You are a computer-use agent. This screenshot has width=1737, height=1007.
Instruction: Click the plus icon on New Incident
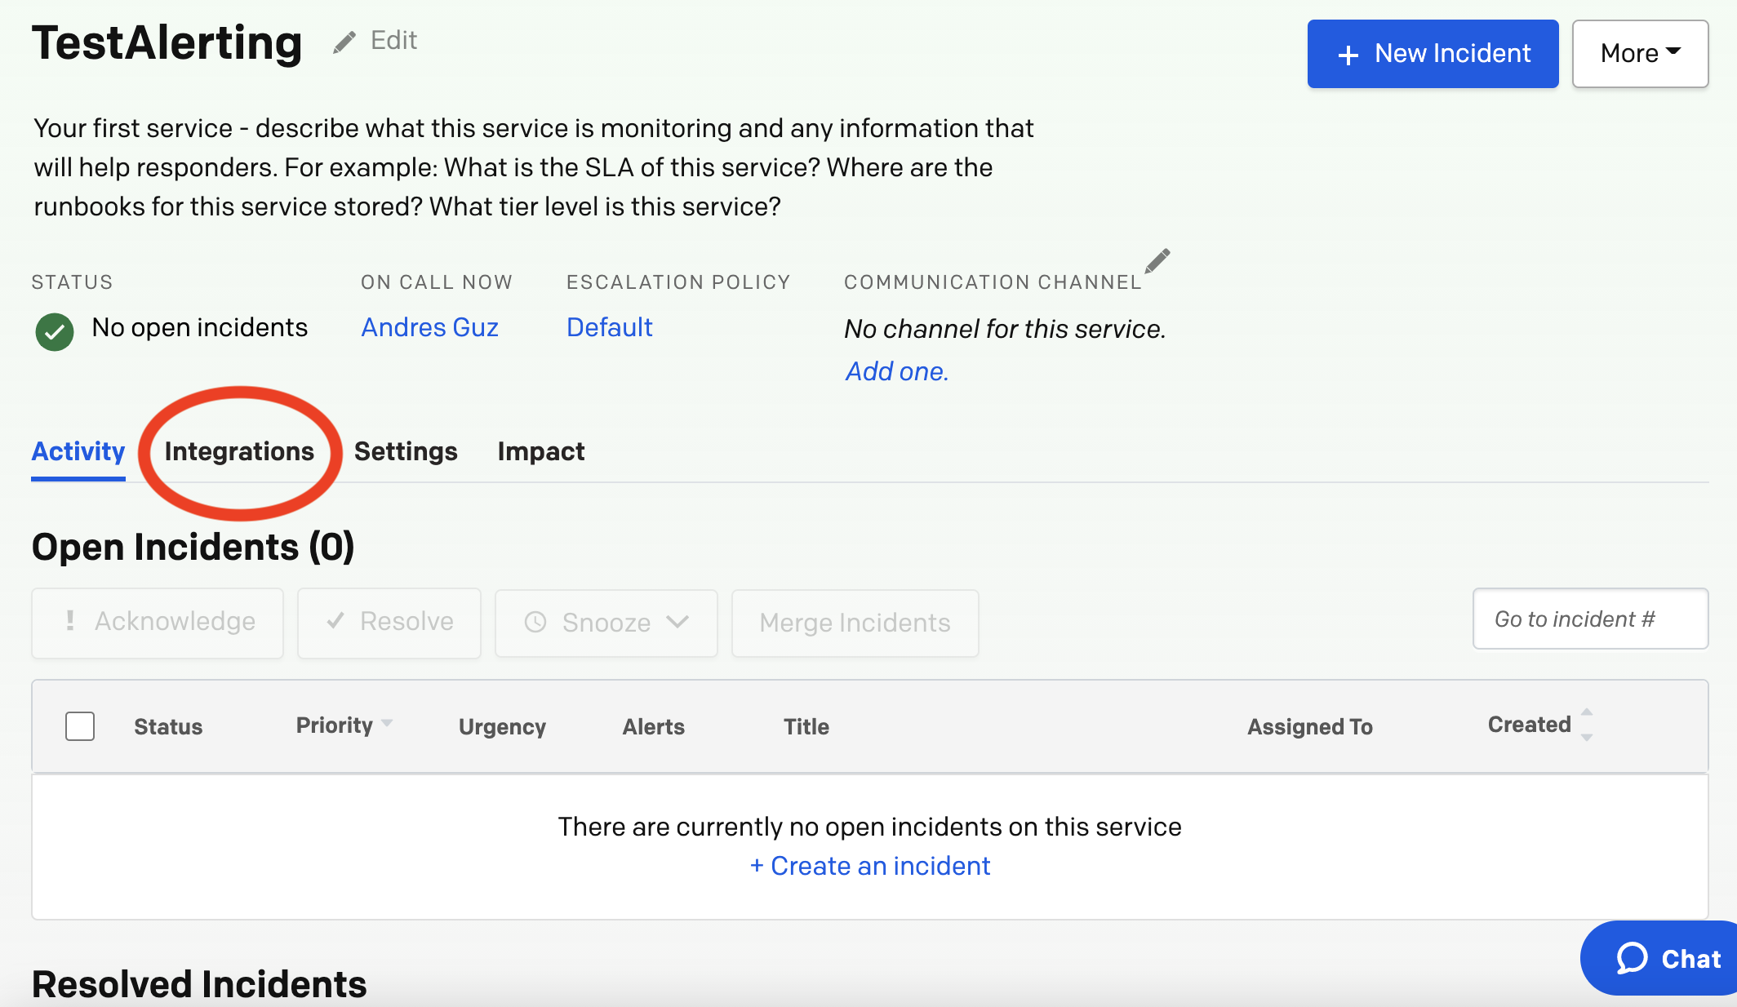1348,55
